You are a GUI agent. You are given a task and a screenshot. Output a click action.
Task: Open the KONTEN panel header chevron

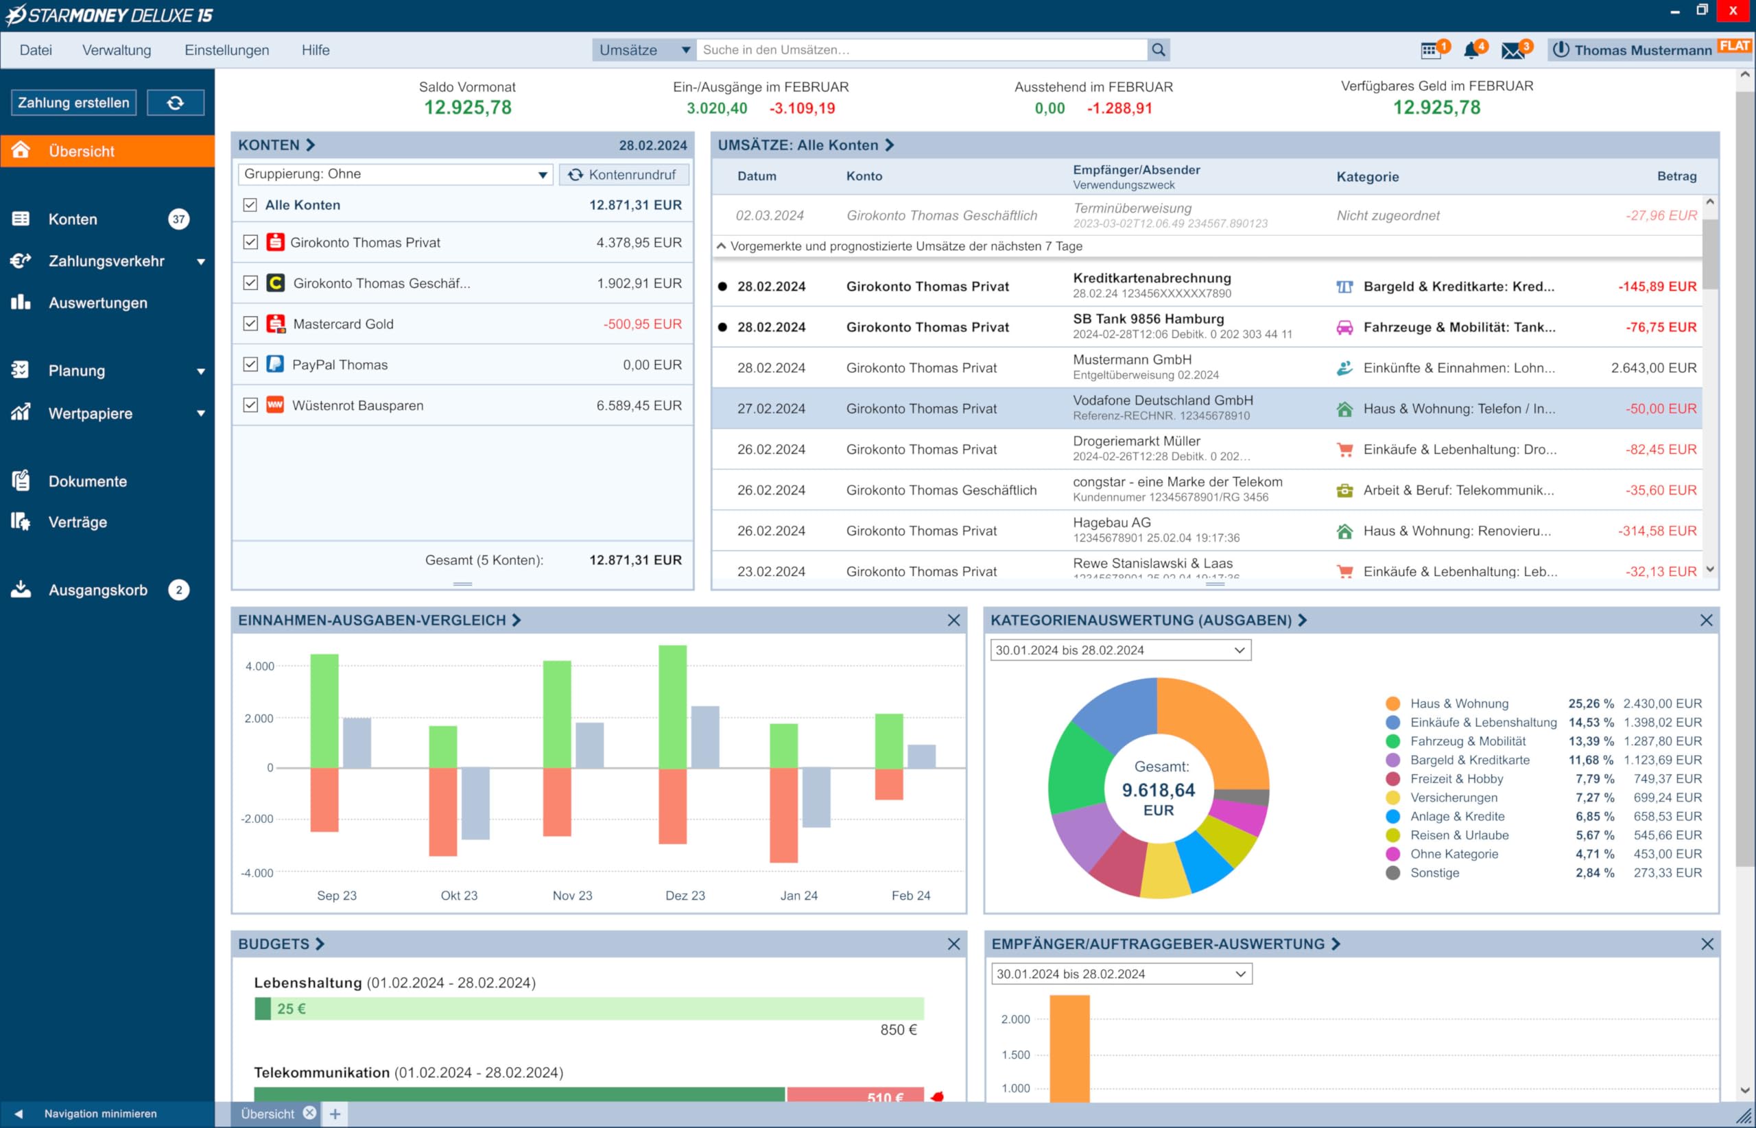311,145
